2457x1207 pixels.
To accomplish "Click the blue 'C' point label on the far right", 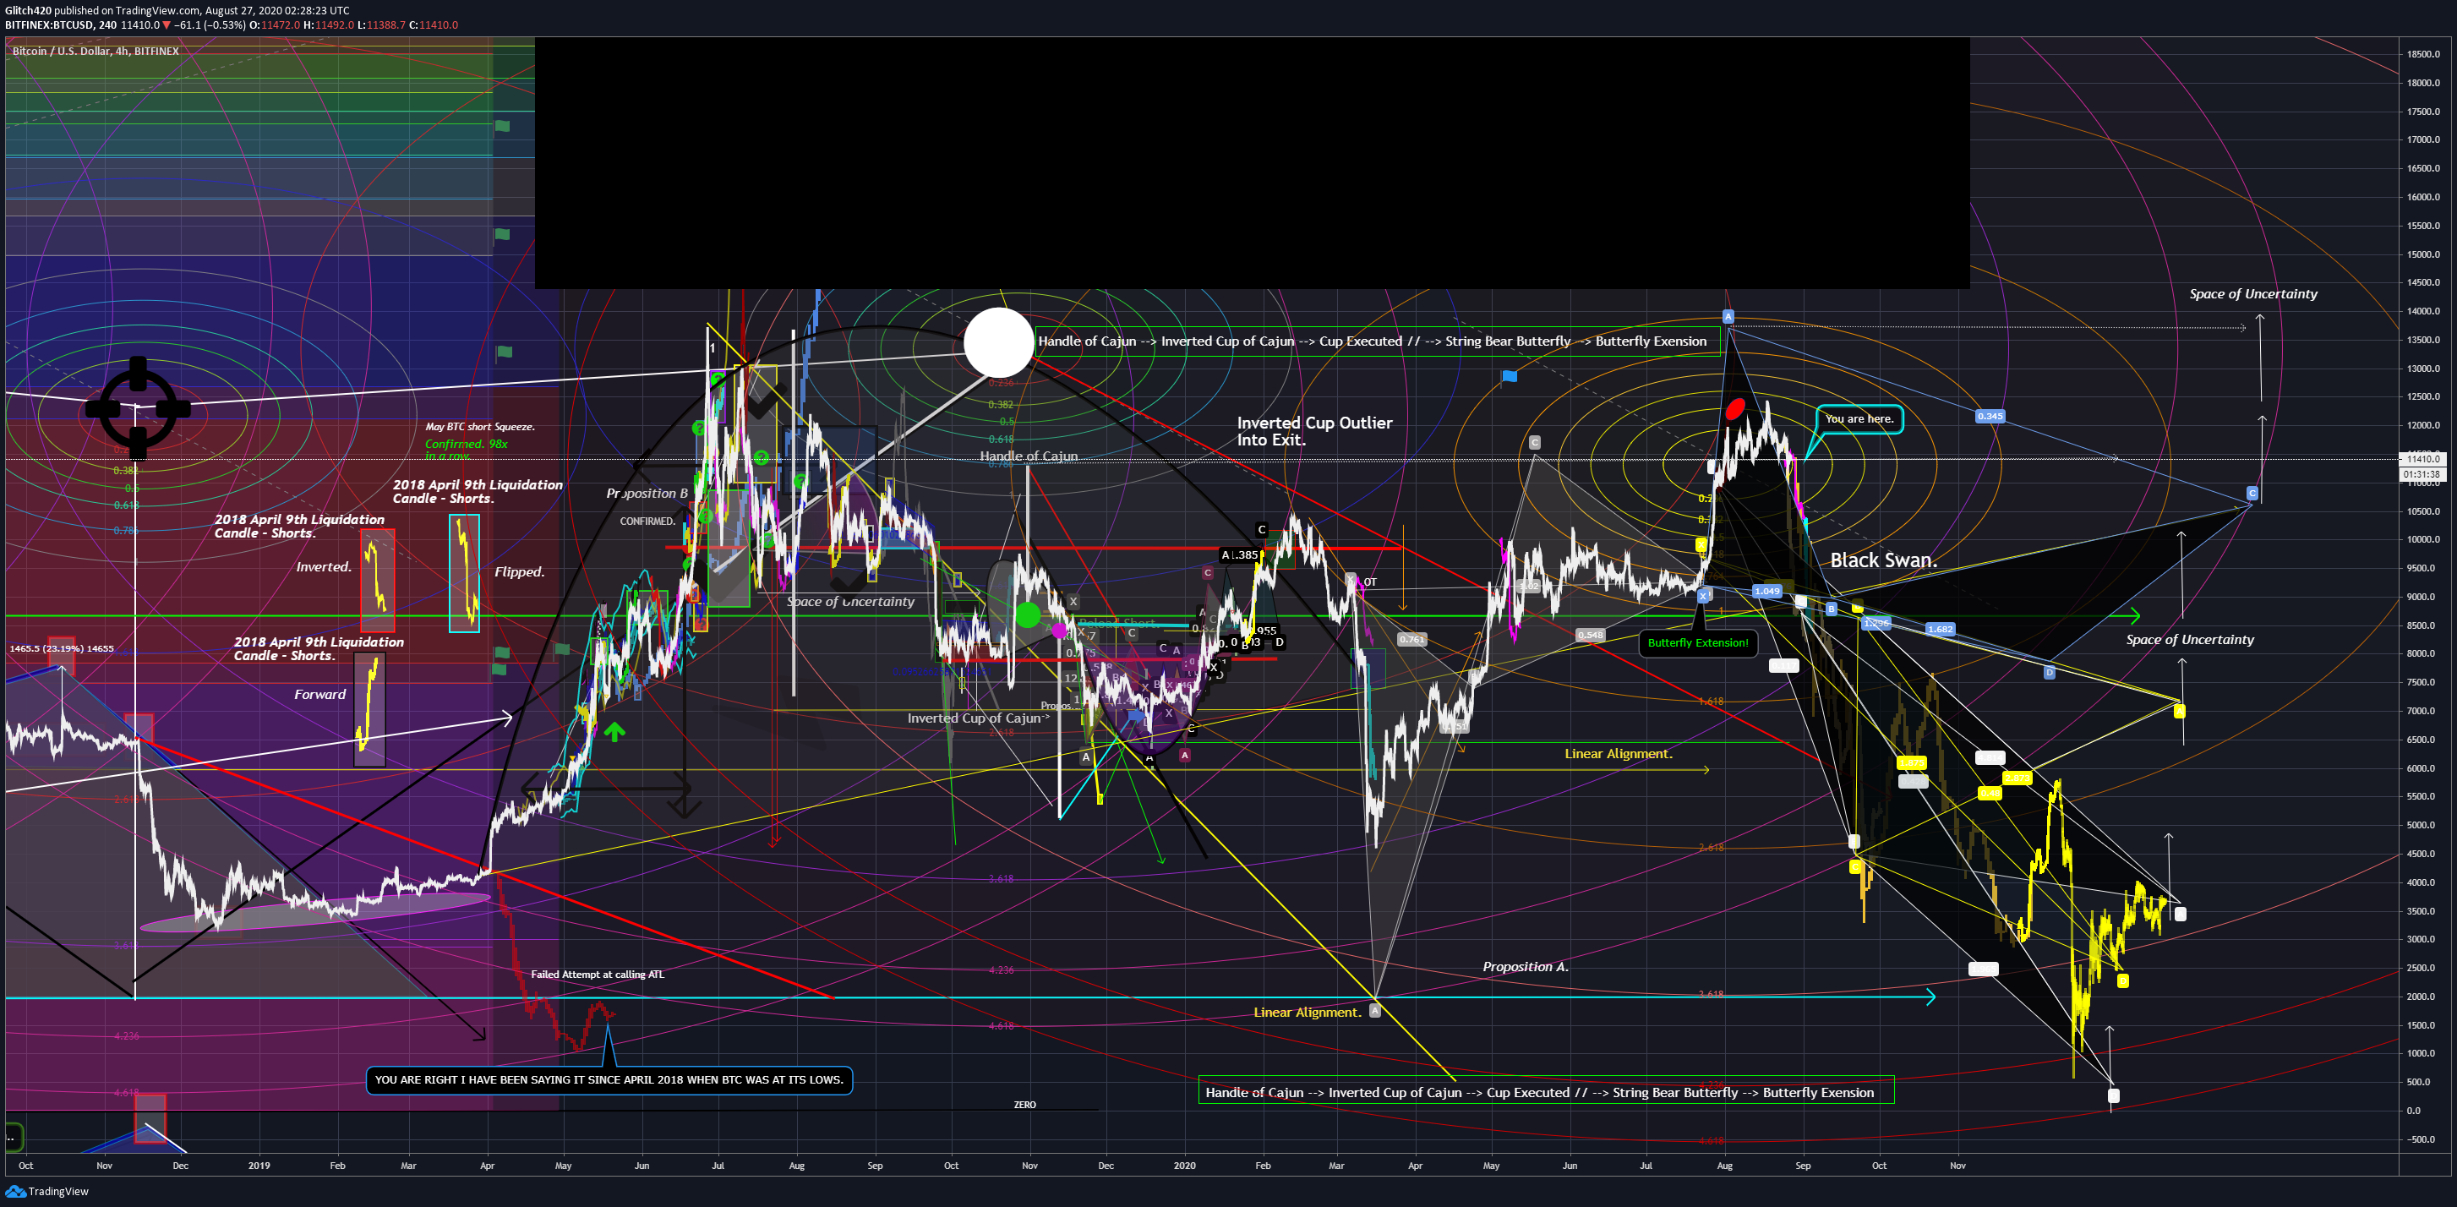I will [x=2252, y=494].
